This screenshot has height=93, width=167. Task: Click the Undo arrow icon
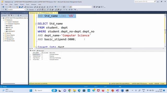pyautogui.click(x=56, y=7)
